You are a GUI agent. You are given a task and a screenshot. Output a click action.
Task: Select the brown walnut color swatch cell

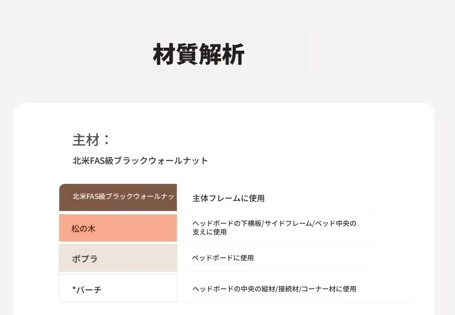[x=118, y=197]
